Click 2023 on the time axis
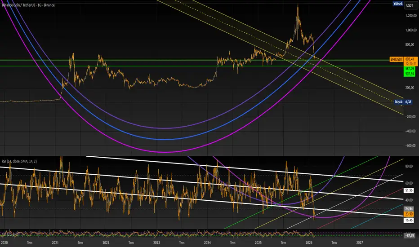419x247 pixels. click(156, 242)
